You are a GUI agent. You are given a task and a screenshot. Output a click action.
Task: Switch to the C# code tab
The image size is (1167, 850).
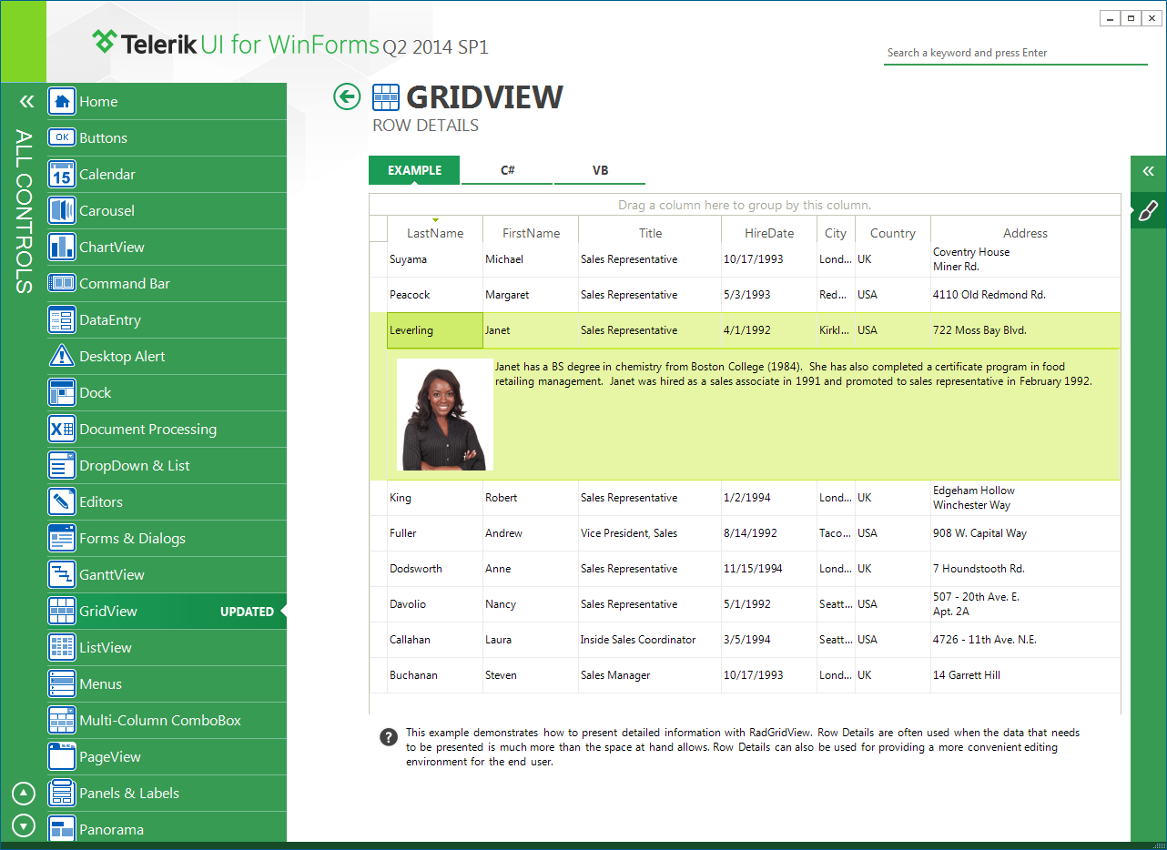[x=507, y=170]
